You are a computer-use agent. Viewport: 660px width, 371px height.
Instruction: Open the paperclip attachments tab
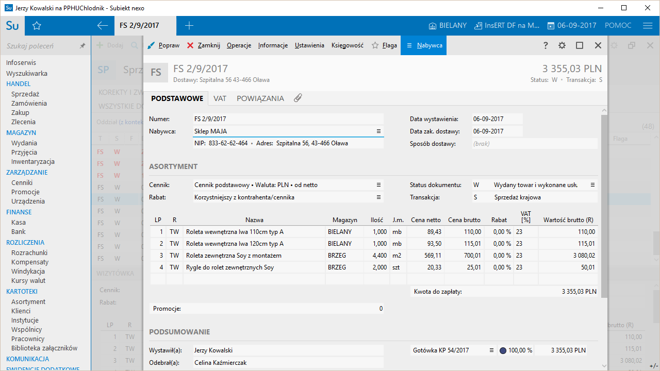pyautogui.click(x=298, y=98)
